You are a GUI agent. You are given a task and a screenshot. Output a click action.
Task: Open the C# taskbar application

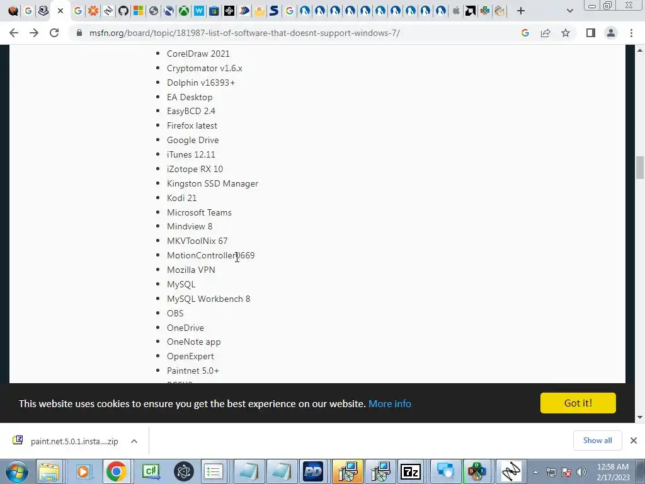[x=151, y=471]
